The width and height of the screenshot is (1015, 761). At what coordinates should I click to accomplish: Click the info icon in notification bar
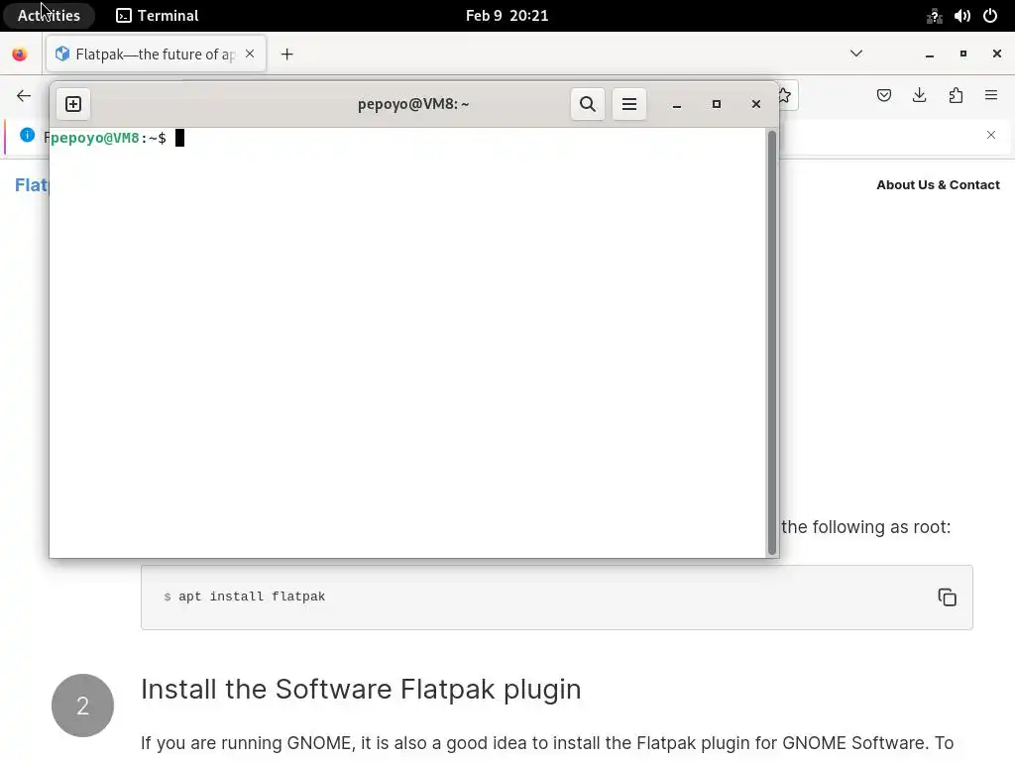point(27,135)
